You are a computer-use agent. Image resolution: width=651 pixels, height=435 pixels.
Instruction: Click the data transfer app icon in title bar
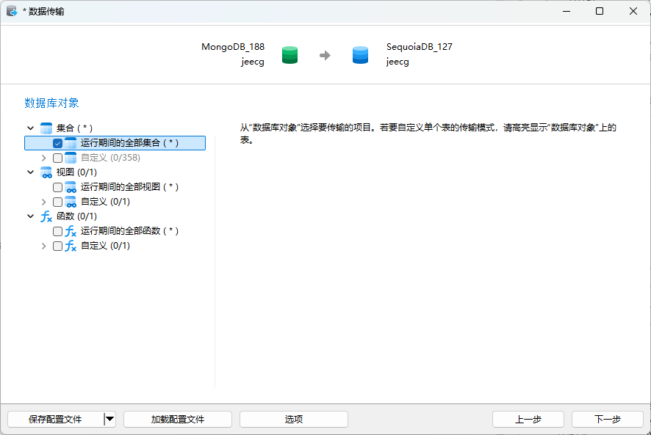tap(12, 11)
